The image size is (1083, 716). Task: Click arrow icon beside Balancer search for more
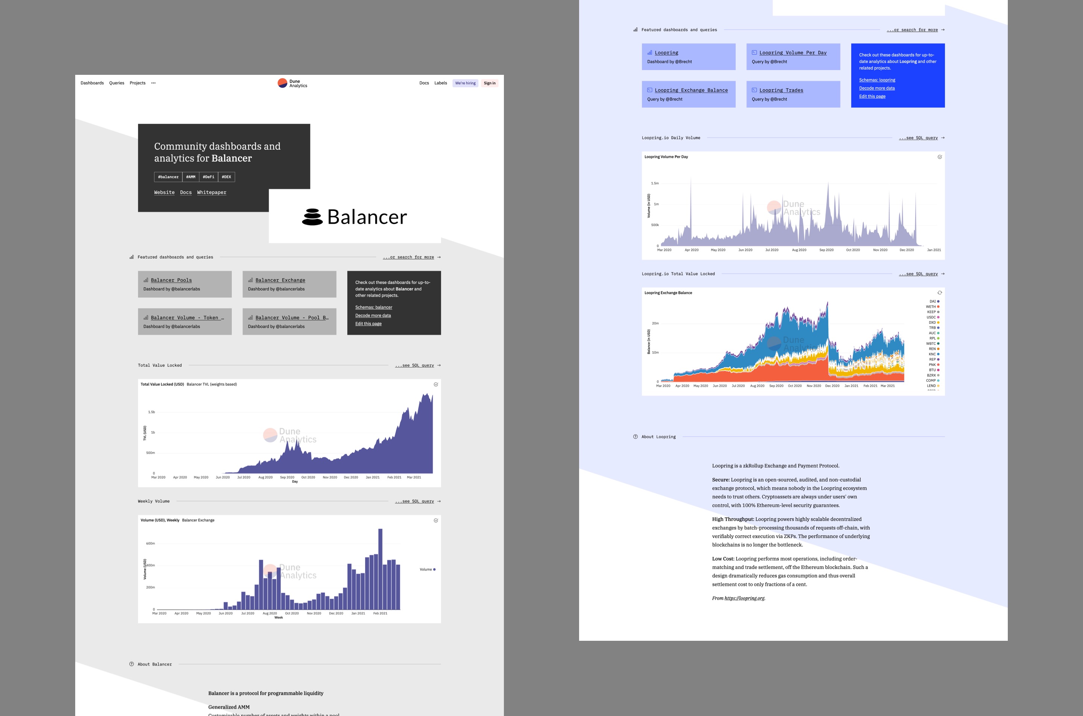point(439,257)
